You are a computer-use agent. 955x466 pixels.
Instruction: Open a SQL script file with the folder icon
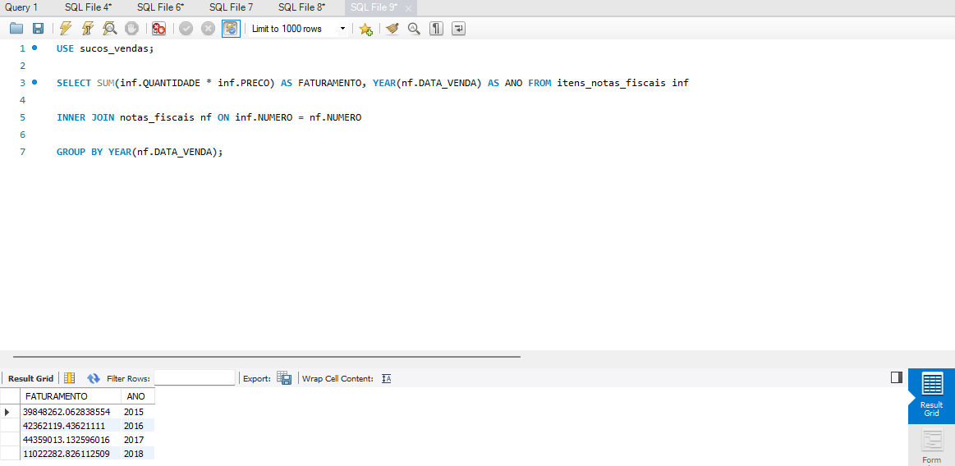[16, 29]
